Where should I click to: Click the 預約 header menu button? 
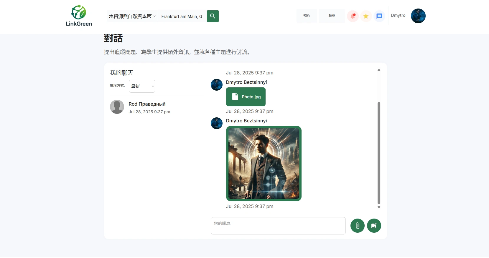(307, 16)
